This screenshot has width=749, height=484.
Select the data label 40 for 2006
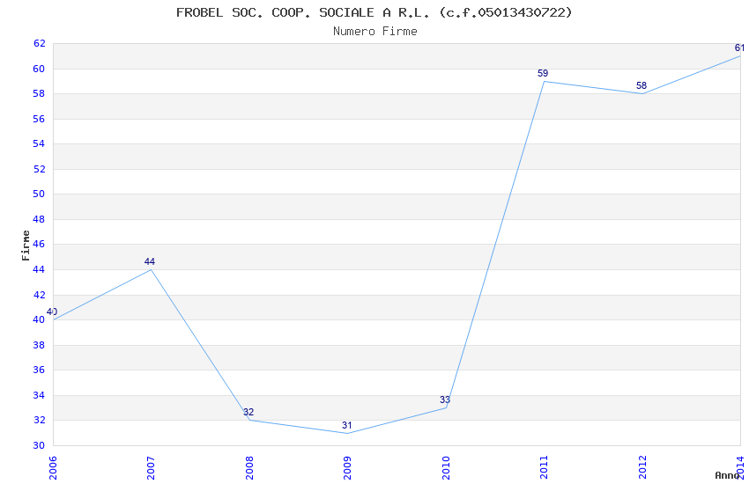pos(52,312)
